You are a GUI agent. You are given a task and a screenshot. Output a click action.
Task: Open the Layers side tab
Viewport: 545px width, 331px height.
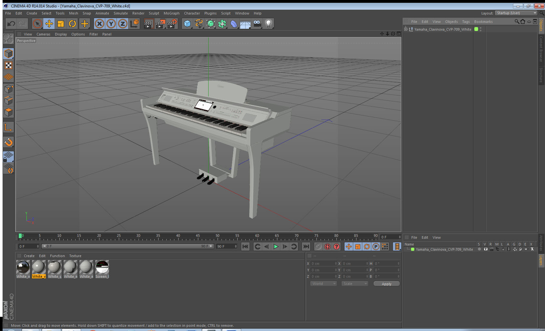tap(541, 261)
